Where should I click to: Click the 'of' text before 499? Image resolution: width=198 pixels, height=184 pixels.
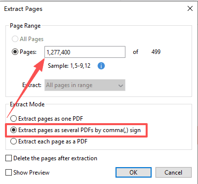(135, 52)
